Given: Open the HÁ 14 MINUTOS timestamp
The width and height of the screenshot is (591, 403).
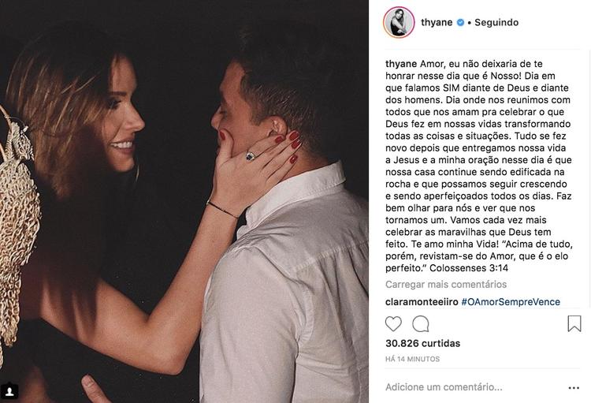Looking at the screenshot, I should (412, 359).
